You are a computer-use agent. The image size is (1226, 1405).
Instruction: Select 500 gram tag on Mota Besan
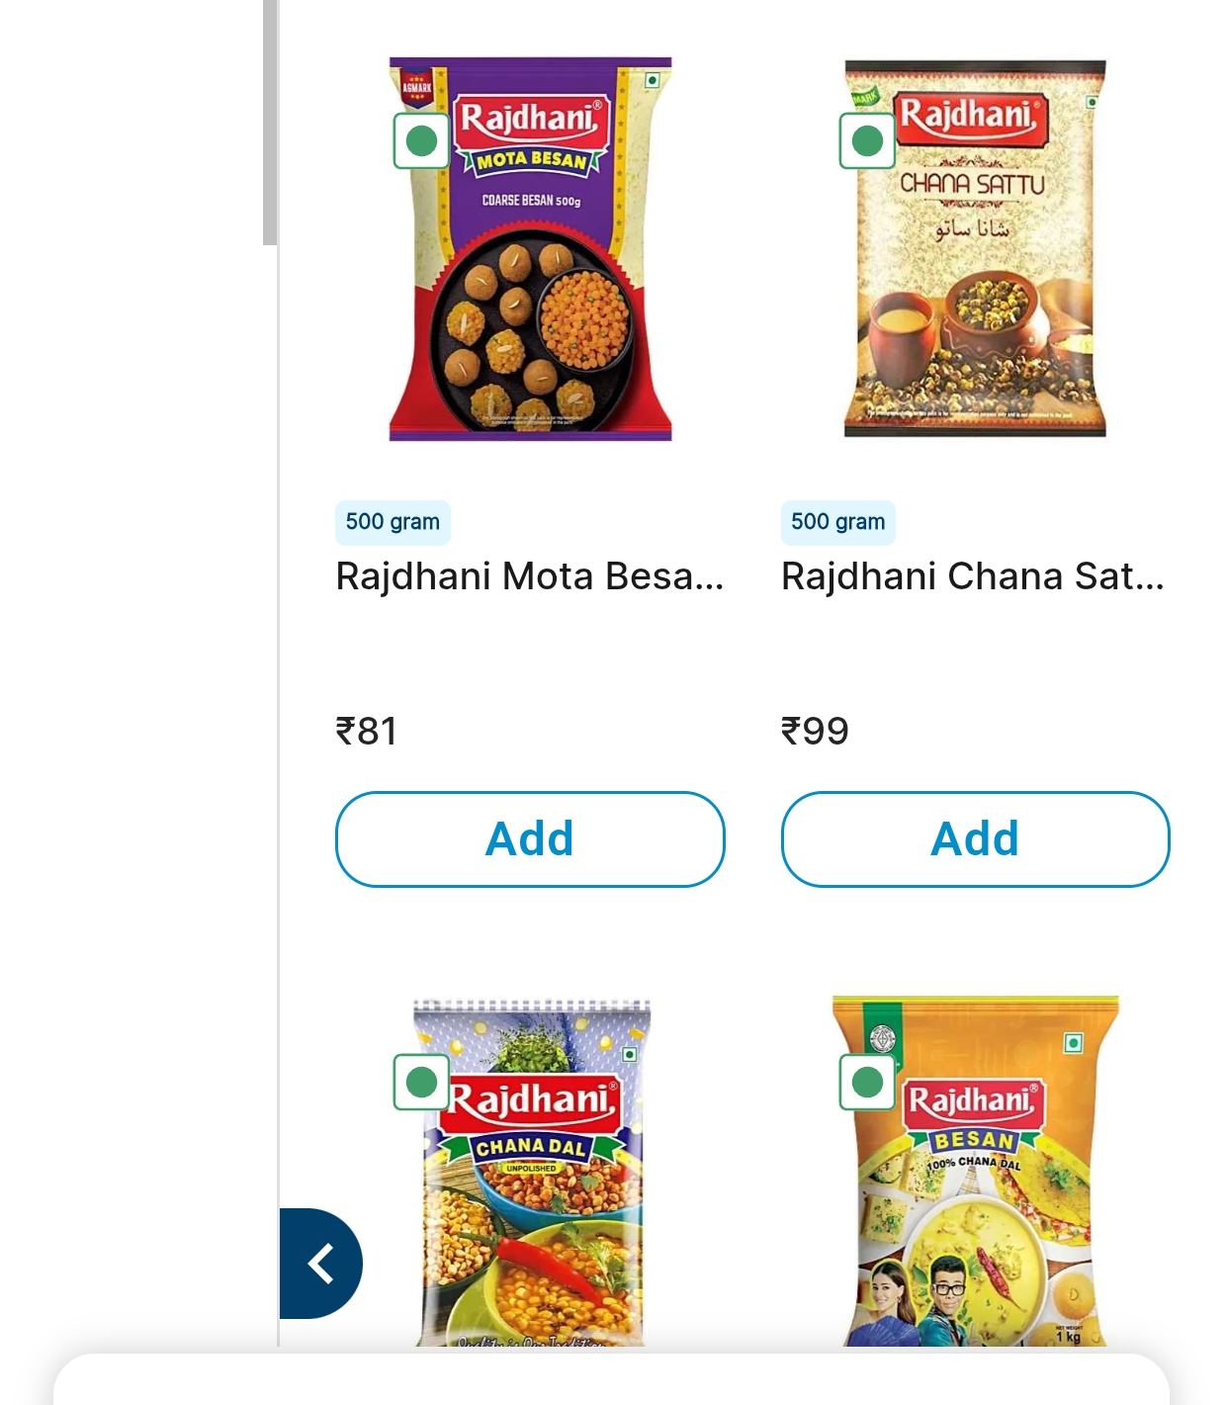(393, 522)
